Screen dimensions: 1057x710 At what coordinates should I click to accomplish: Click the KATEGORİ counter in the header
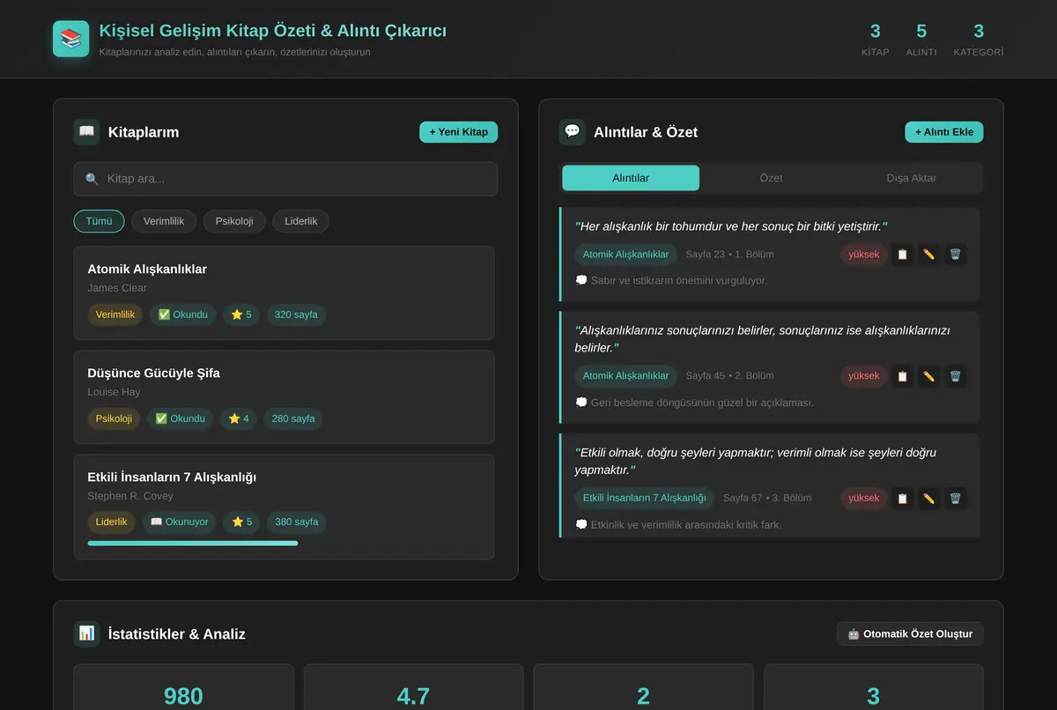pyautogui.click(x=979, y=39)
